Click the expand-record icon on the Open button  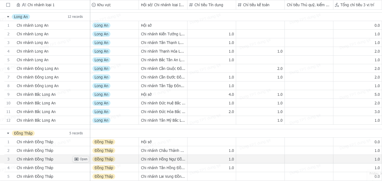pyautogui.click(x=76, y=159)
